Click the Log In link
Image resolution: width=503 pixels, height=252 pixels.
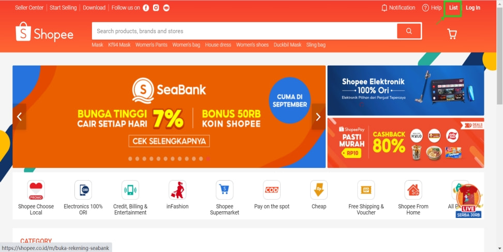473,8
